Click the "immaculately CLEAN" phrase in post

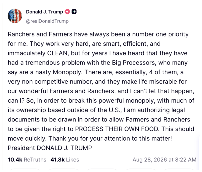38,53
